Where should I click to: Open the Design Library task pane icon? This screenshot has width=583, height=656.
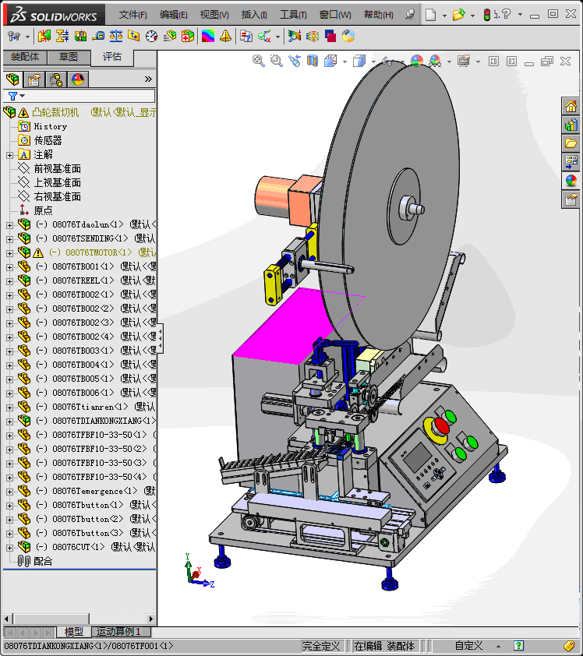coord(571,125)
